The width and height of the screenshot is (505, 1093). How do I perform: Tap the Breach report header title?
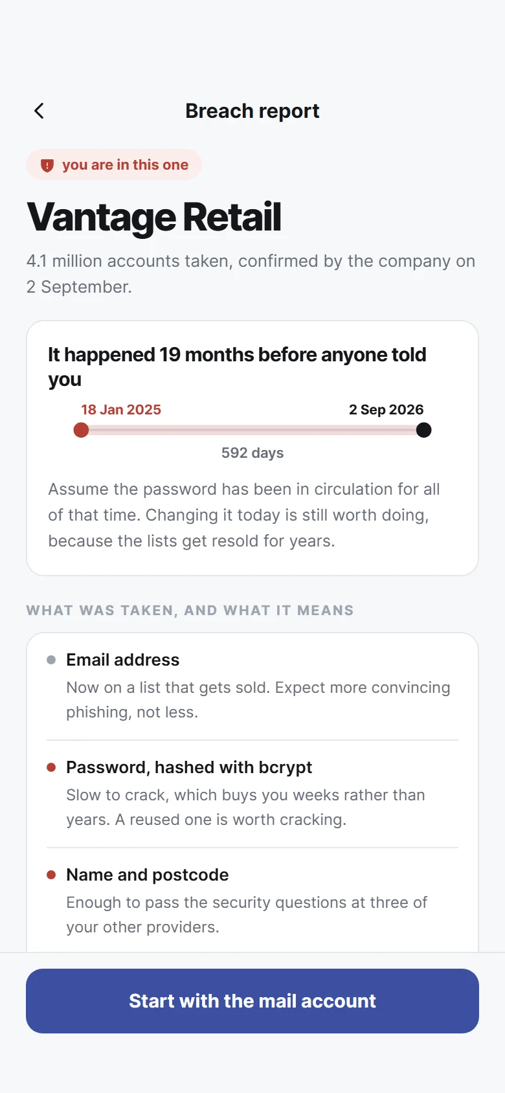click(252, 111)
